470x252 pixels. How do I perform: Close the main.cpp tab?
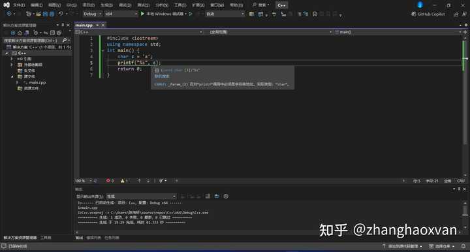103,25
